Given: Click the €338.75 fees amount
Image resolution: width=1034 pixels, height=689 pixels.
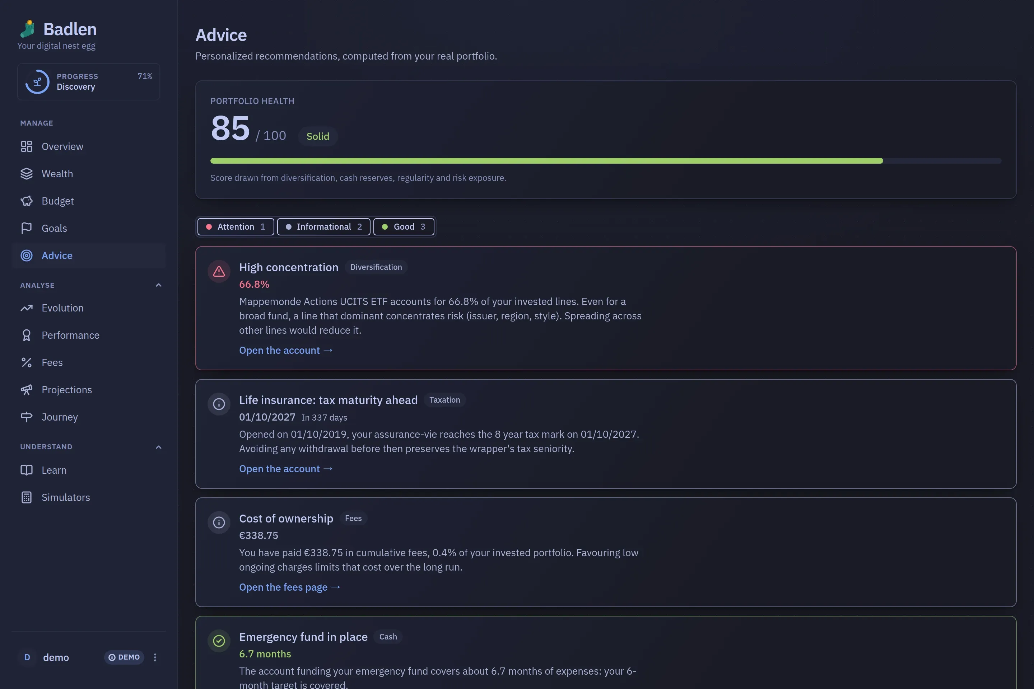Looking at the screenshot, I should pyautogui.click(x=258, y=536).
